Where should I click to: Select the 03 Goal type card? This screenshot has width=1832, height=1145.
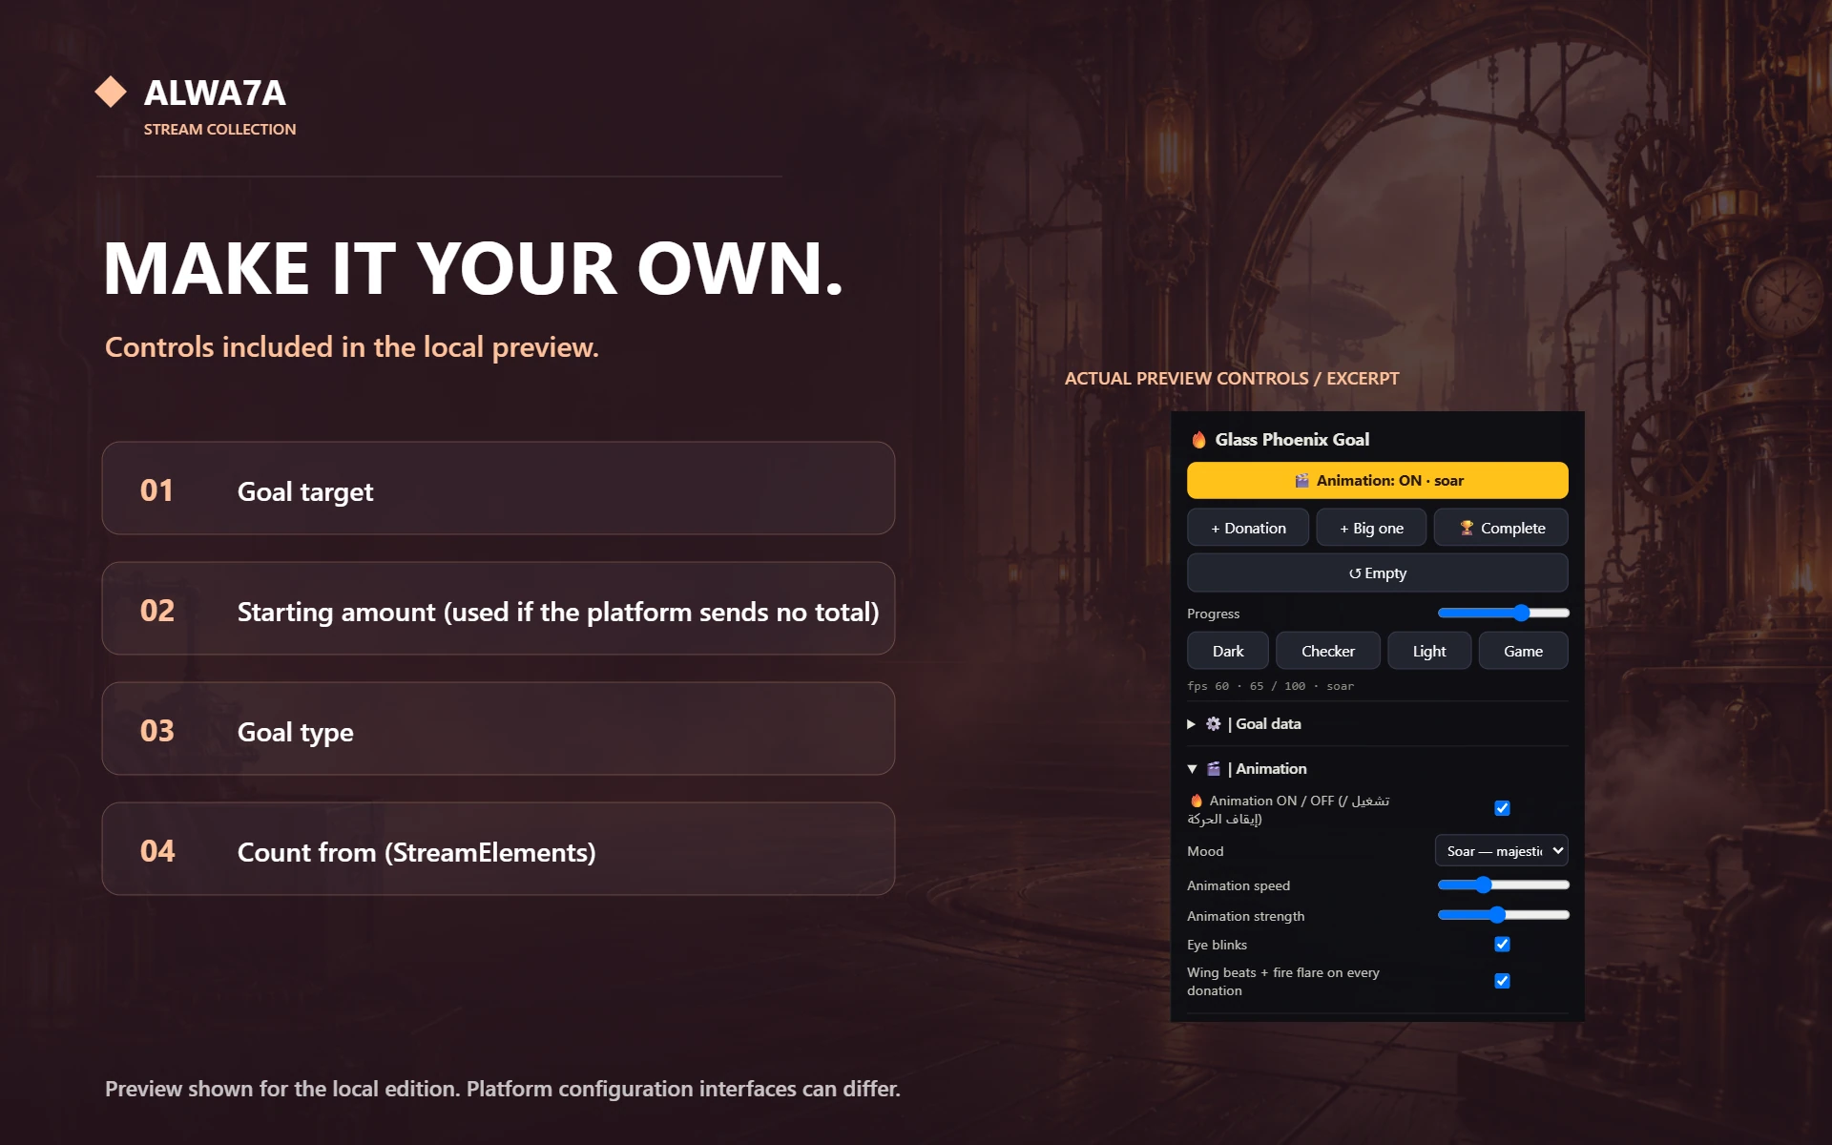[498, 729]
